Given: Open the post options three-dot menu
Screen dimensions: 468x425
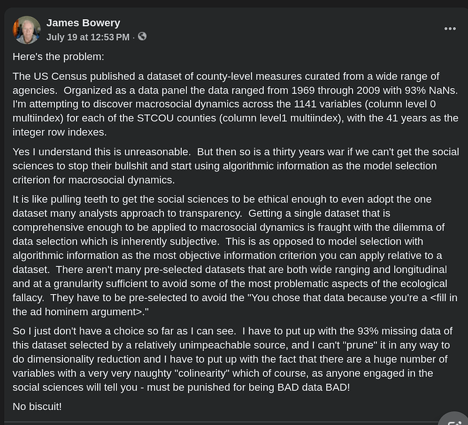Looking at the screenshot, I should tap(450, 28).
